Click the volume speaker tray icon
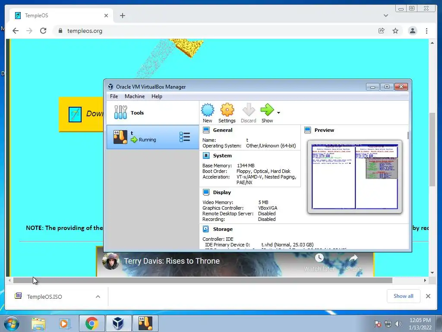442x332 pixels. (x=398, y=324)
